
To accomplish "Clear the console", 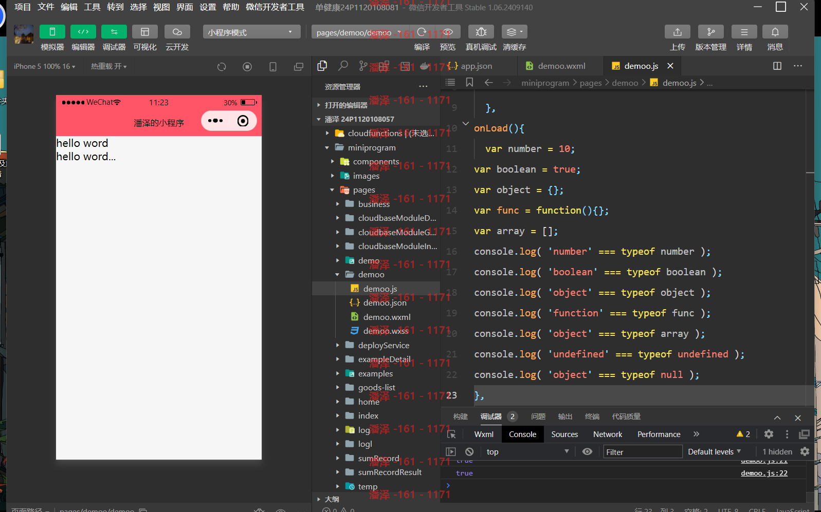I will click(469, 451).
